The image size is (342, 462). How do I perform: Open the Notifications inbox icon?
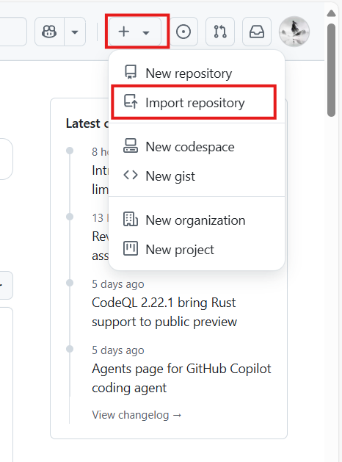click(257, 32)
